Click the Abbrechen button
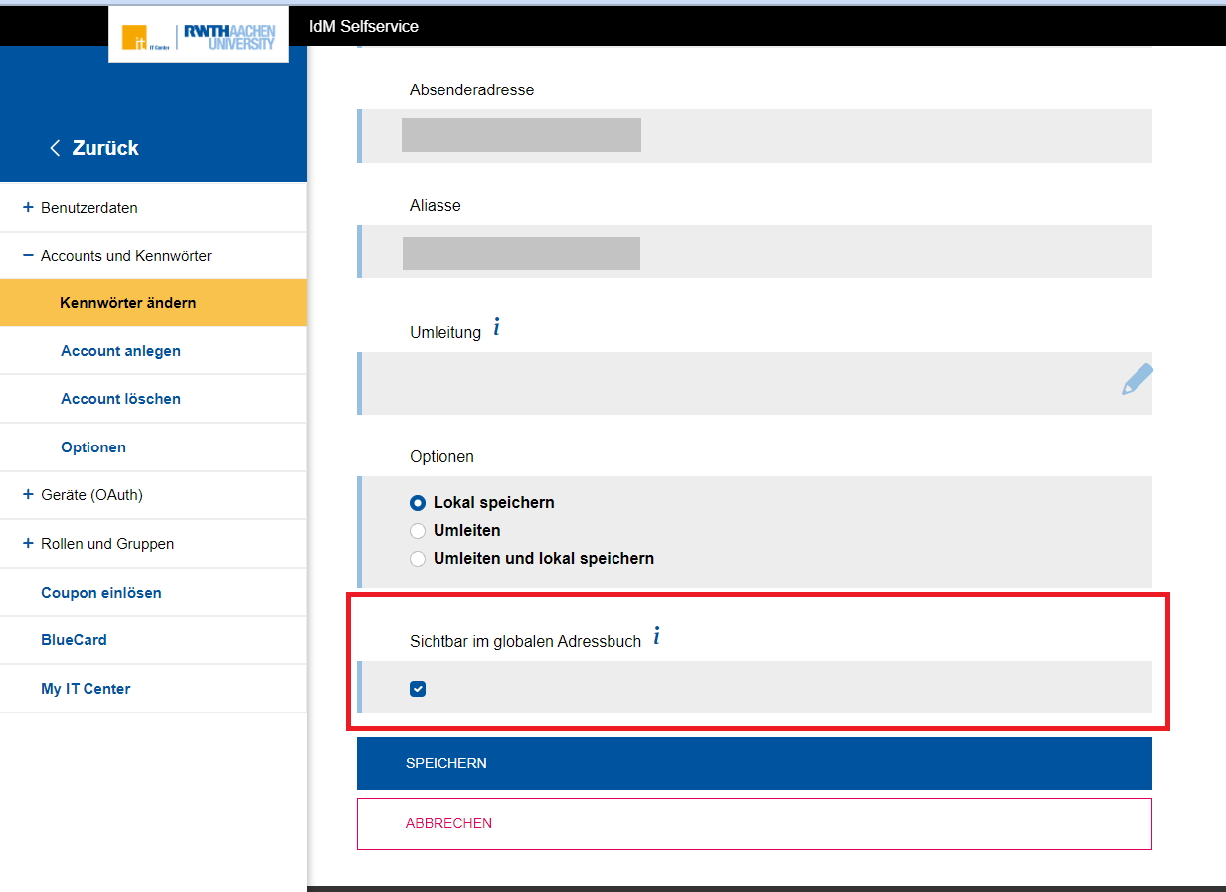Image resolution: width=1226 pixels, height=892 pixels. pos(754,823)
